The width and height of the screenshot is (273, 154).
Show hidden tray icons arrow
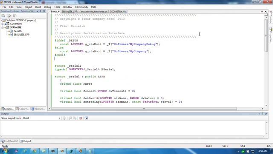click(238, 151)
